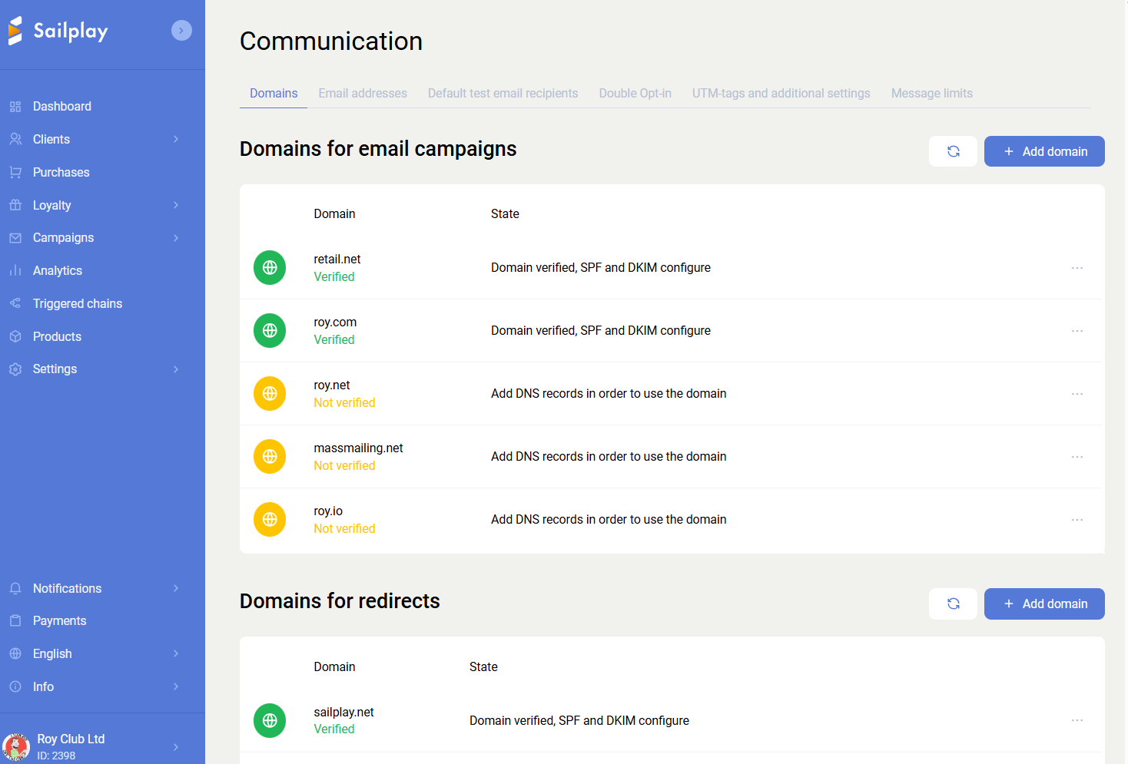Open the three-dot menu for retail.net
The image size is (1128, 764).
pyautogui.click(x=1077, y=268)
